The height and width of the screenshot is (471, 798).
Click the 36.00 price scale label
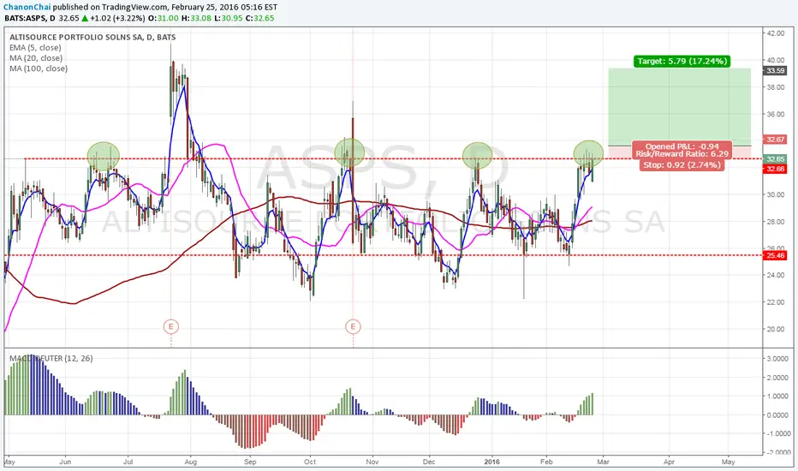776,114
